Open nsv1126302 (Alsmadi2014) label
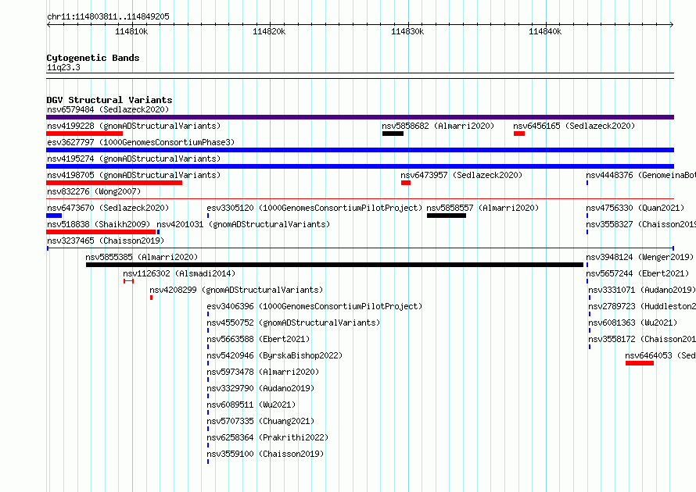Image resolution: width=696 pixels, height=492 pixels. click(179, 273)
